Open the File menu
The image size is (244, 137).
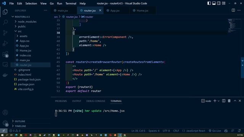pos(11,3)
